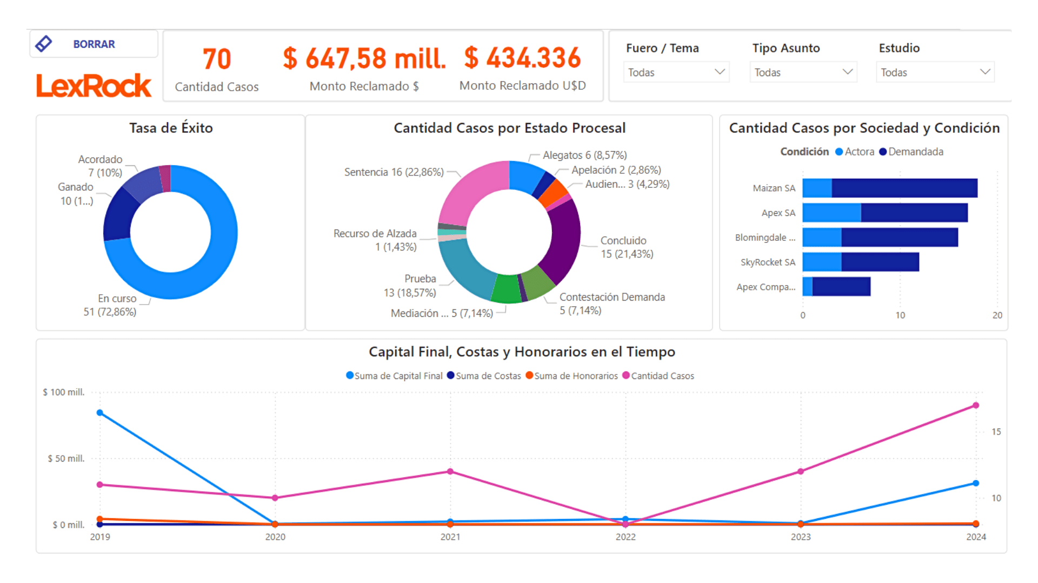This screenshot has height=583, width=1038.
Task: Click Suma de Capital Final legend dot
Action: pyautogui.click(x=350, y=375)
